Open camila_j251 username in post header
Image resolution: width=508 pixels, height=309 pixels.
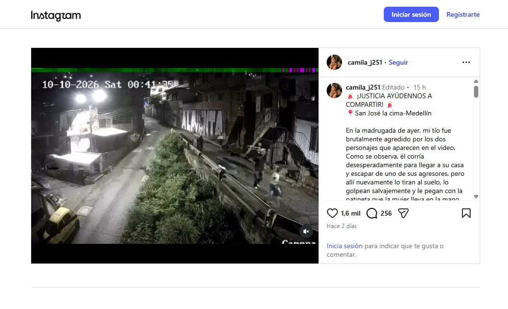[x=365, y=62]
